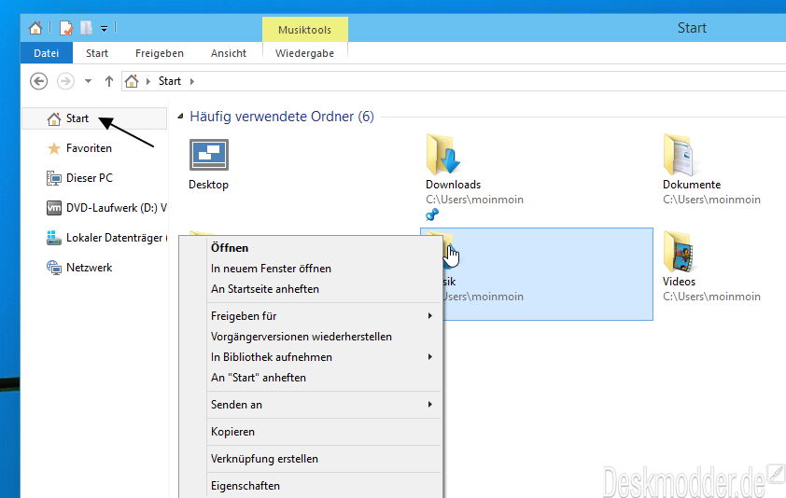The height and width of the screenshot is (498, 786).
Task: Open the Ansicht ribbon tab
Action: (x=229, y=53)
